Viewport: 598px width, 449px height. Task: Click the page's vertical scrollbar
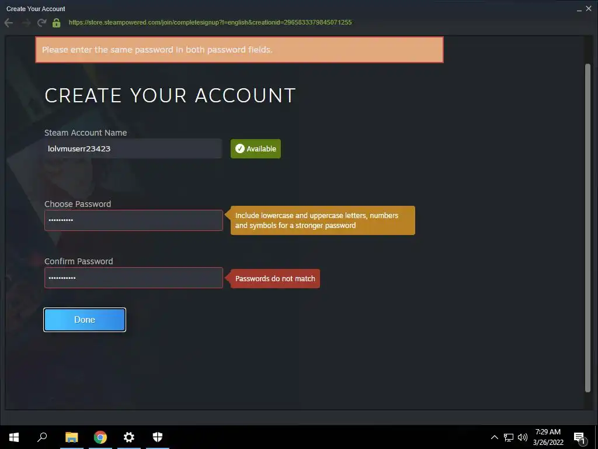(587, 227)
